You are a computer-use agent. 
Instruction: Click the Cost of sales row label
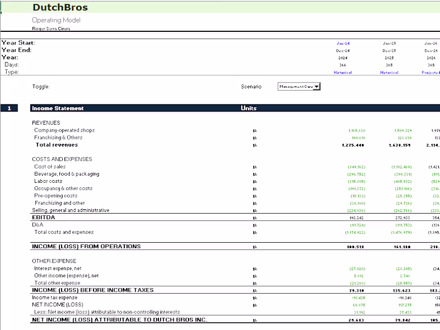[x=50, y=167]
